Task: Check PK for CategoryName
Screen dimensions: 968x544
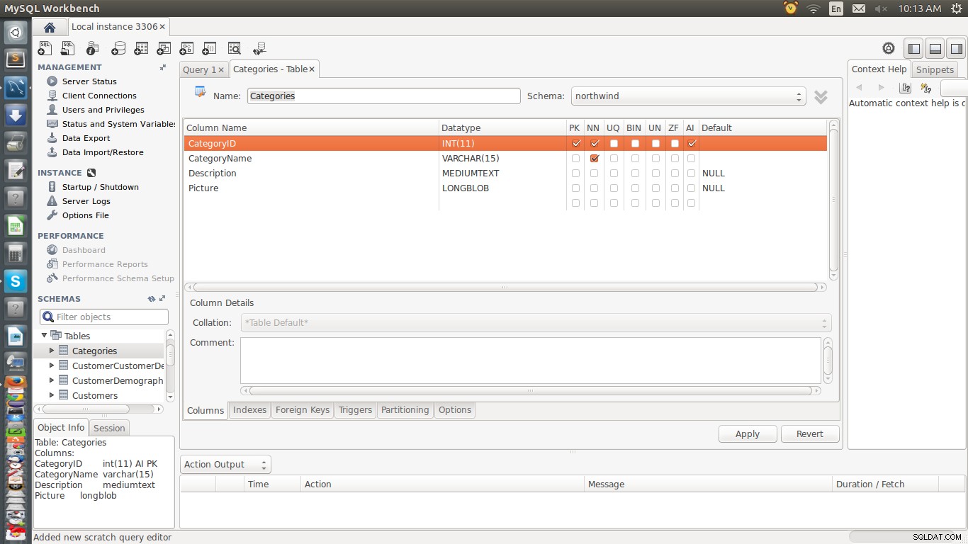Action: click(x=576, y=159)
